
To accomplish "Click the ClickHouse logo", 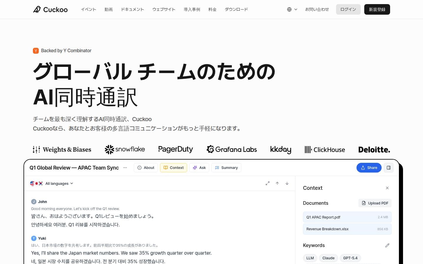I will pos(325,150).
